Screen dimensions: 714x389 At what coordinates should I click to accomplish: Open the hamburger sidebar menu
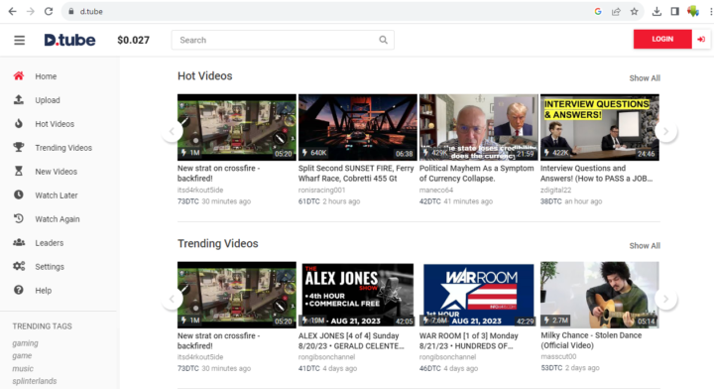[19, 40]
